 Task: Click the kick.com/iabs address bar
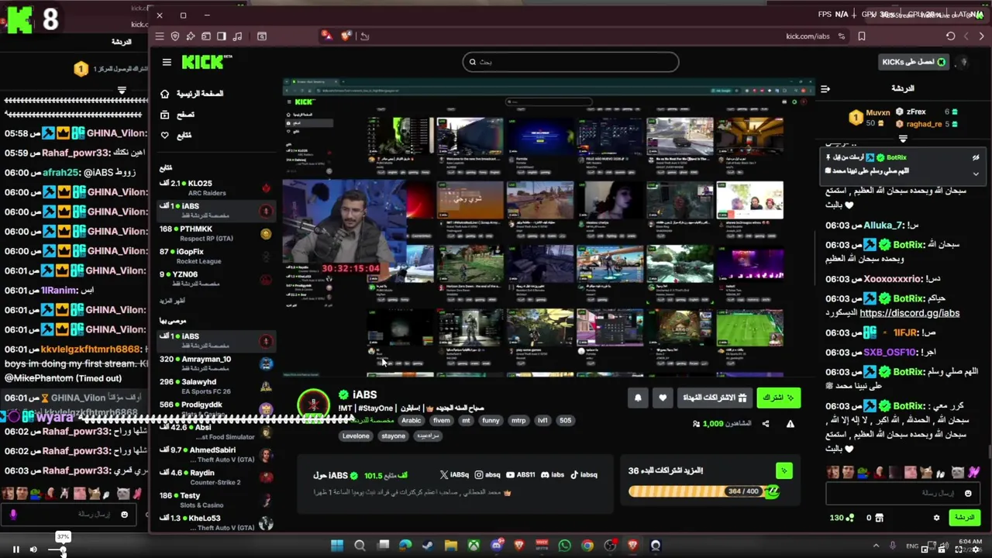click(808, 36)
